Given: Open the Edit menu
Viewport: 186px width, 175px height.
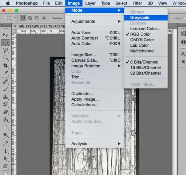Looking at the screenshot, I should [x=59, y=3].
